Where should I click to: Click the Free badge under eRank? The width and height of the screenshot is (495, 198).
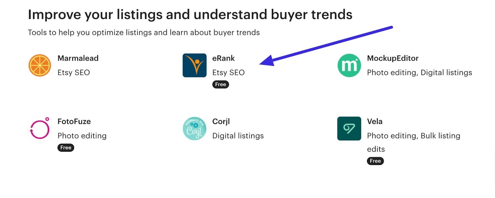pos(221,85)
